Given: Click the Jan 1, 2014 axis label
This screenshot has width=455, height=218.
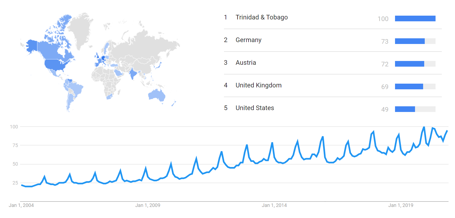Looking at the screenshot, I should point(274,205).
